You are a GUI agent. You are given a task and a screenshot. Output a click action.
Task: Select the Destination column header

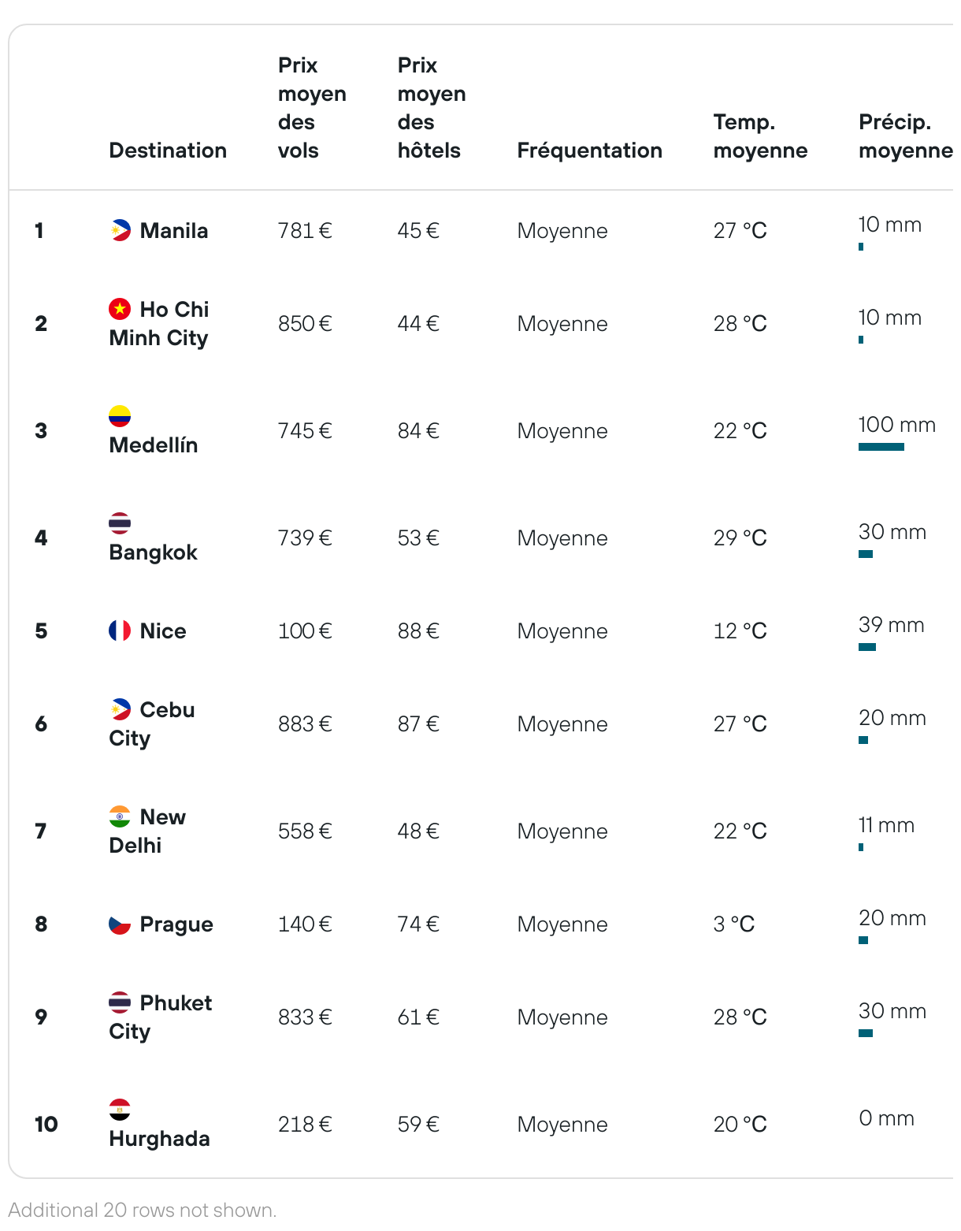[168, 151]
